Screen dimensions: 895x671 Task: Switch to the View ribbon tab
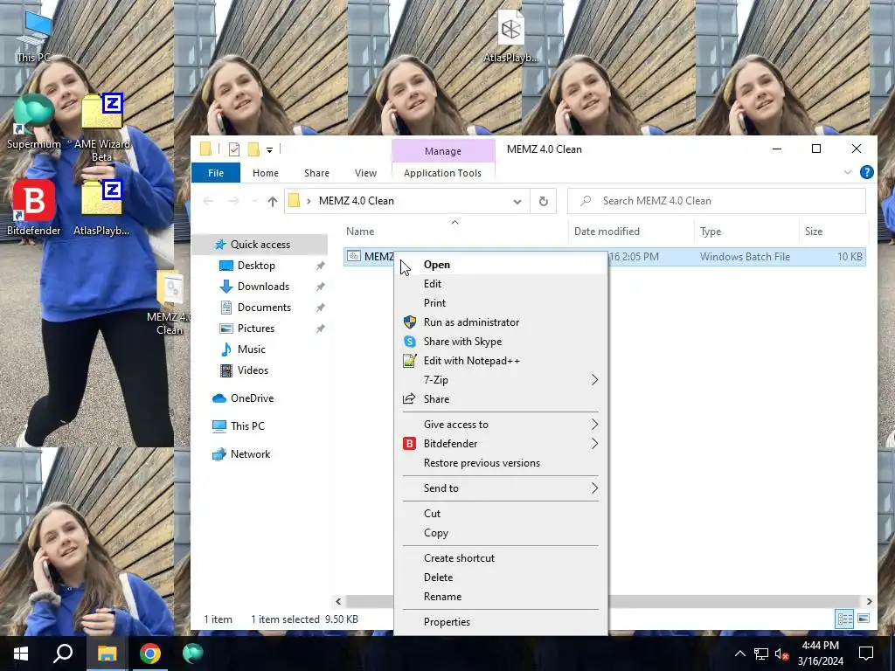pos(365,173)
